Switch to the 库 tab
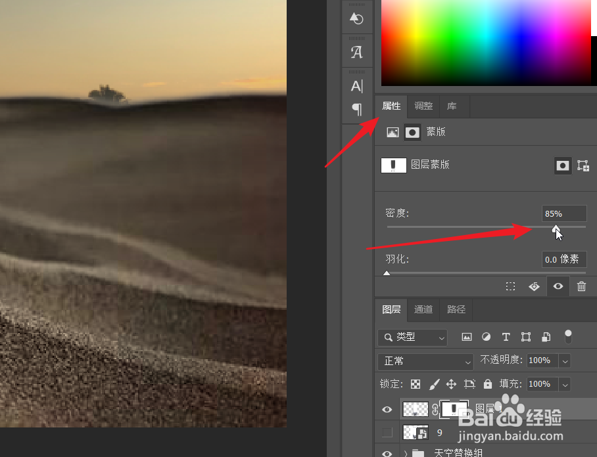597x457 pixels. [x=452, y=106]
